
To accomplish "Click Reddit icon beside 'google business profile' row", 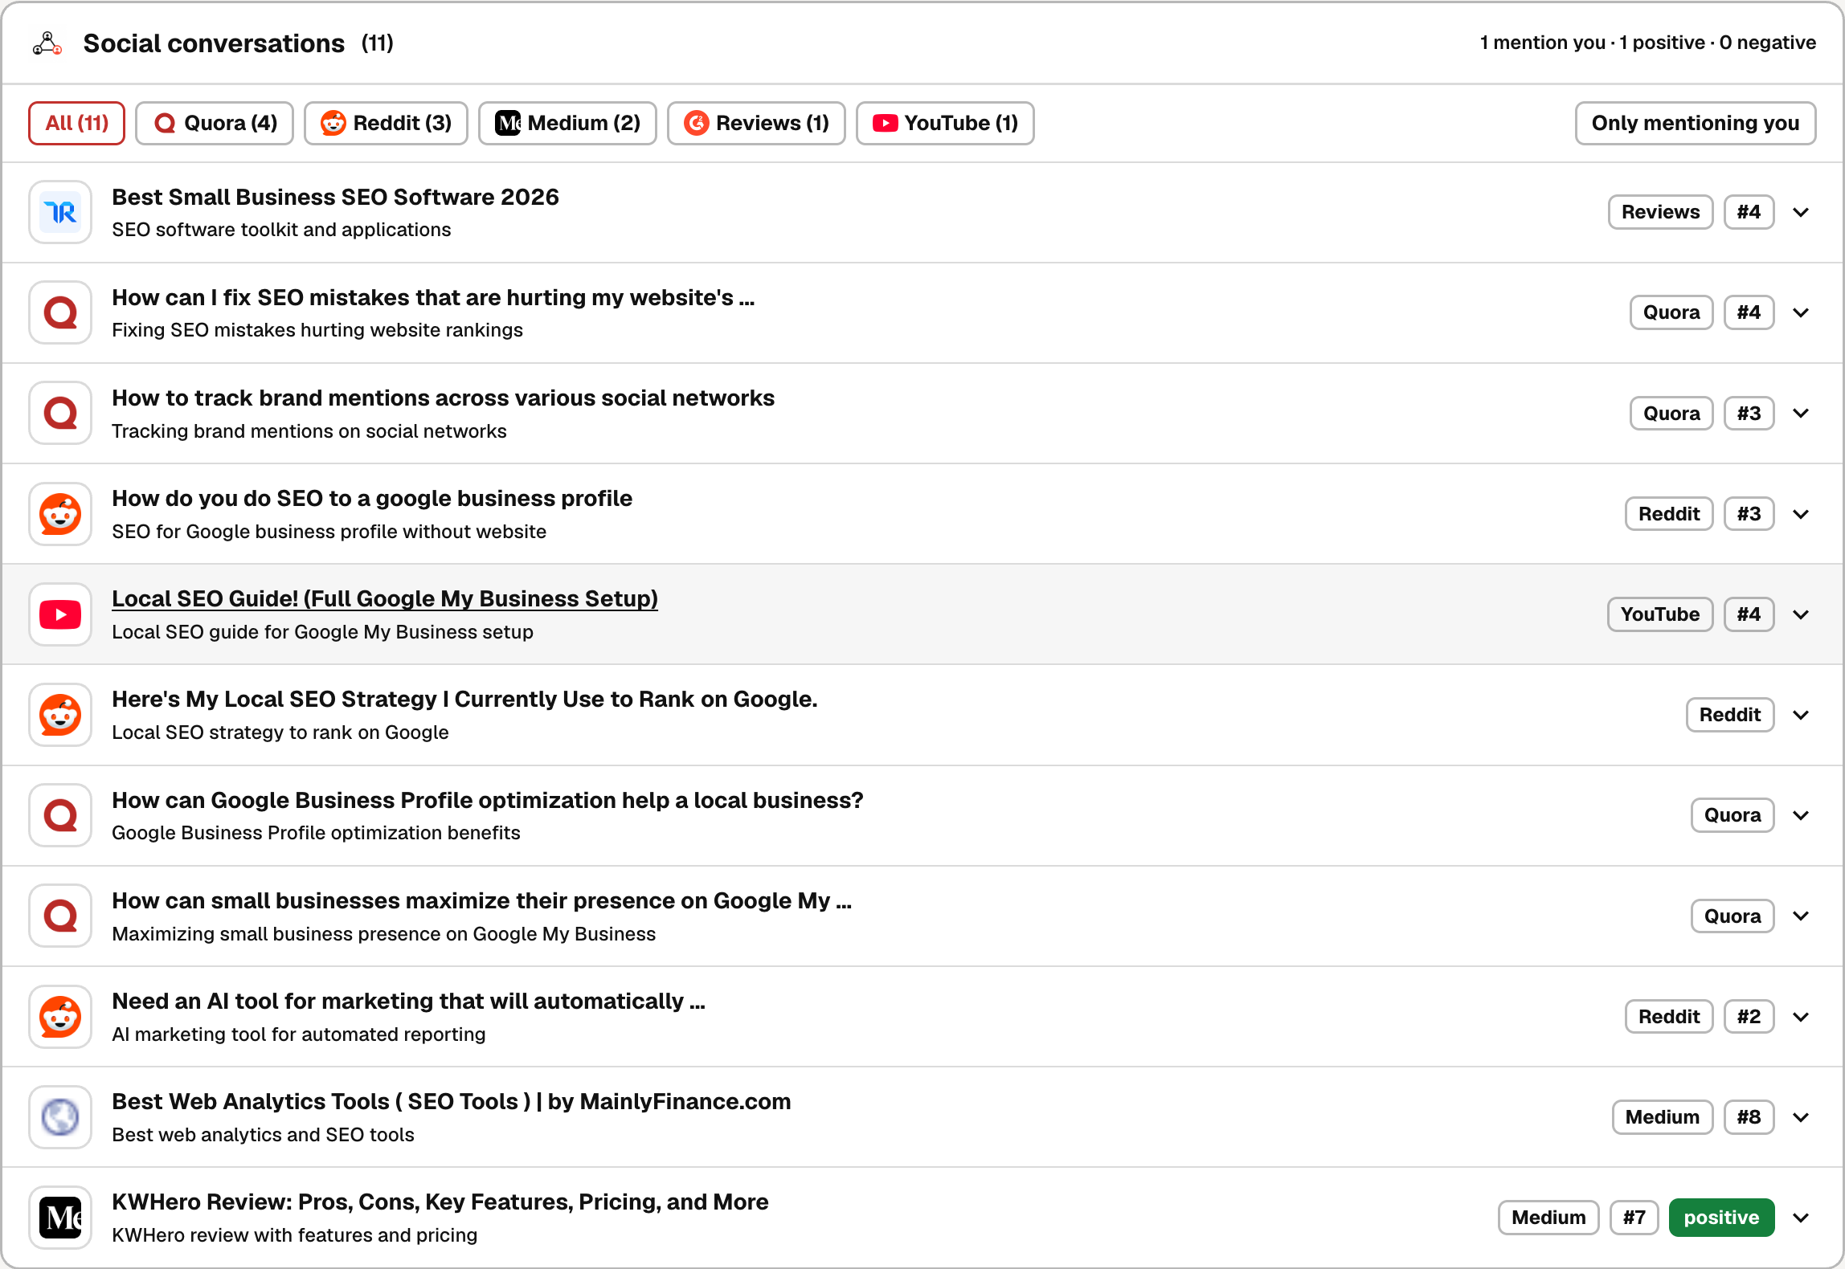I will coord(60,514).
